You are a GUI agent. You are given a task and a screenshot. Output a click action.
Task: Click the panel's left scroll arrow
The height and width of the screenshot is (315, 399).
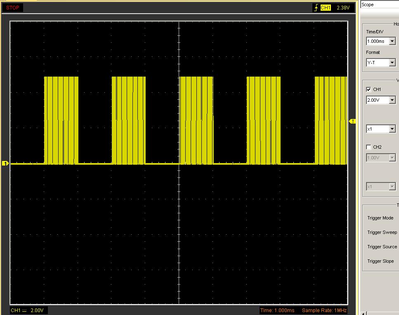pos(364,313)
